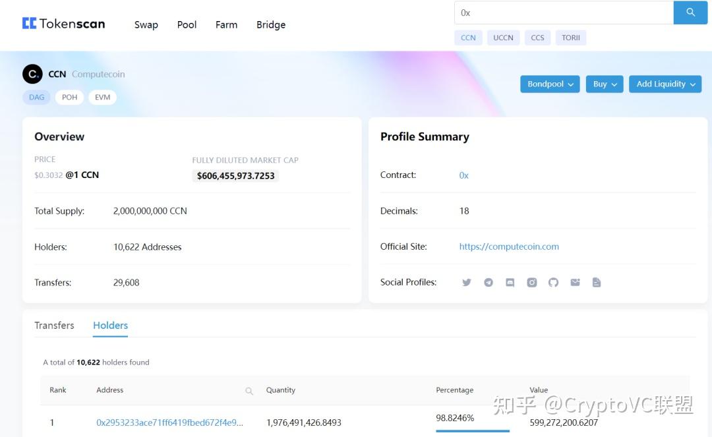Open the Discord social profile icon

pyautogui.click(x=510, y=282)
